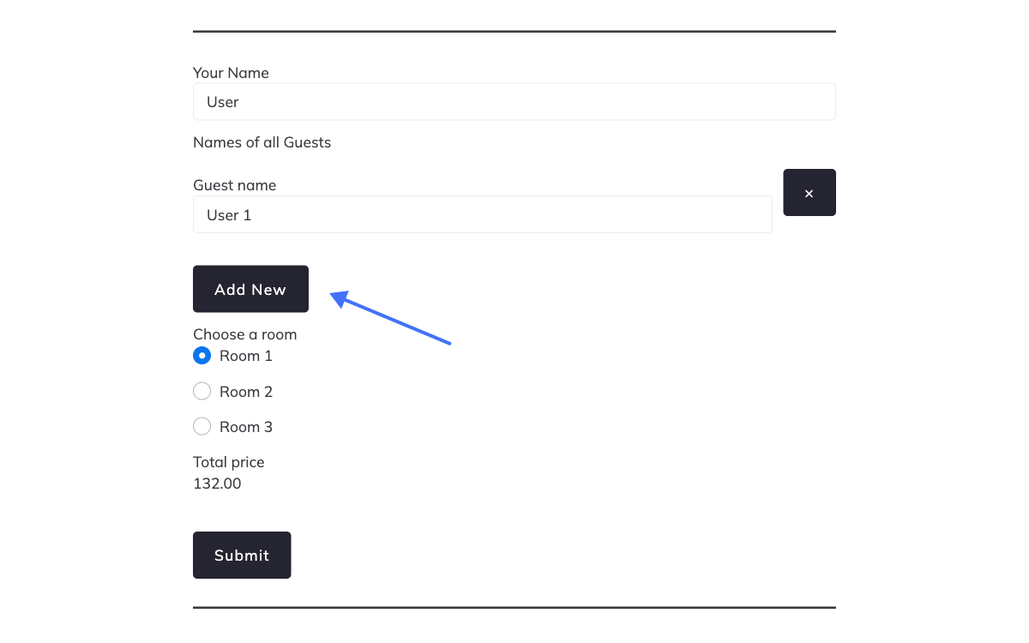
Task: Choose Room 3 option
Action: 202,426
